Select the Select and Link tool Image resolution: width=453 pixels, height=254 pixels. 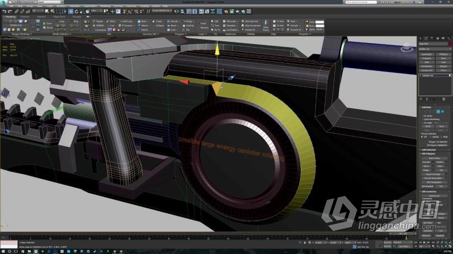[x=16, y=11]
